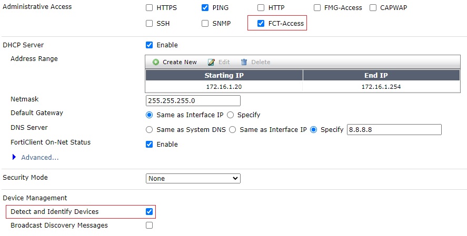Click the Create New address range button
Screen dimensions: 467x236
[175, 62]
